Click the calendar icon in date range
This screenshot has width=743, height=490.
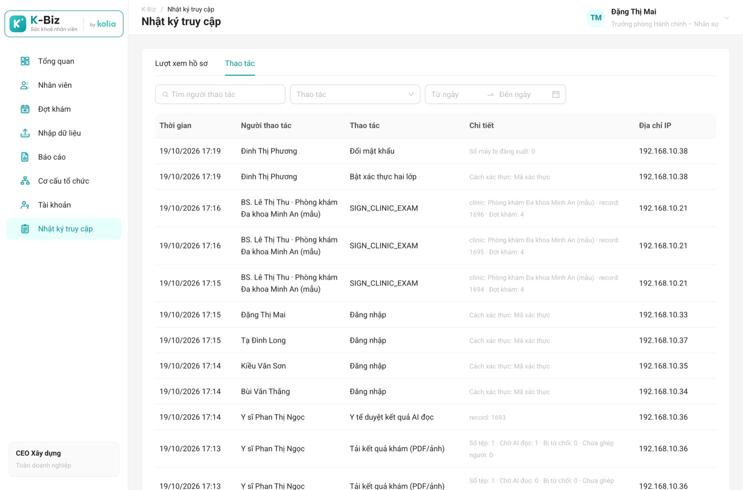(x=555, y=94)
